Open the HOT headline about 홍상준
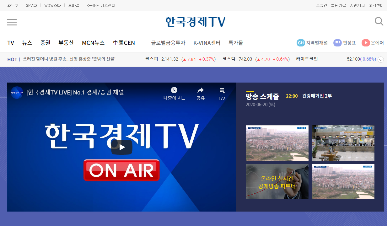 69,59
